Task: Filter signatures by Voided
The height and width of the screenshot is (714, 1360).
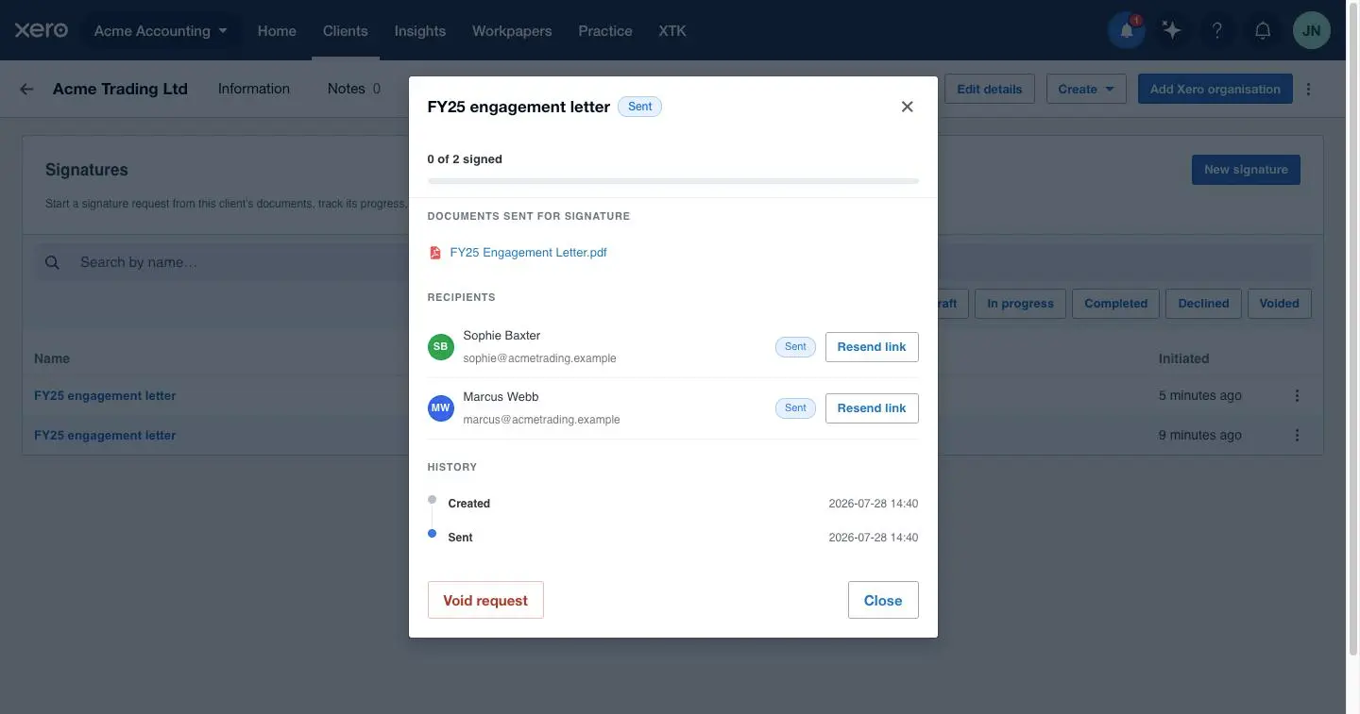Action: coord(1280,304)
